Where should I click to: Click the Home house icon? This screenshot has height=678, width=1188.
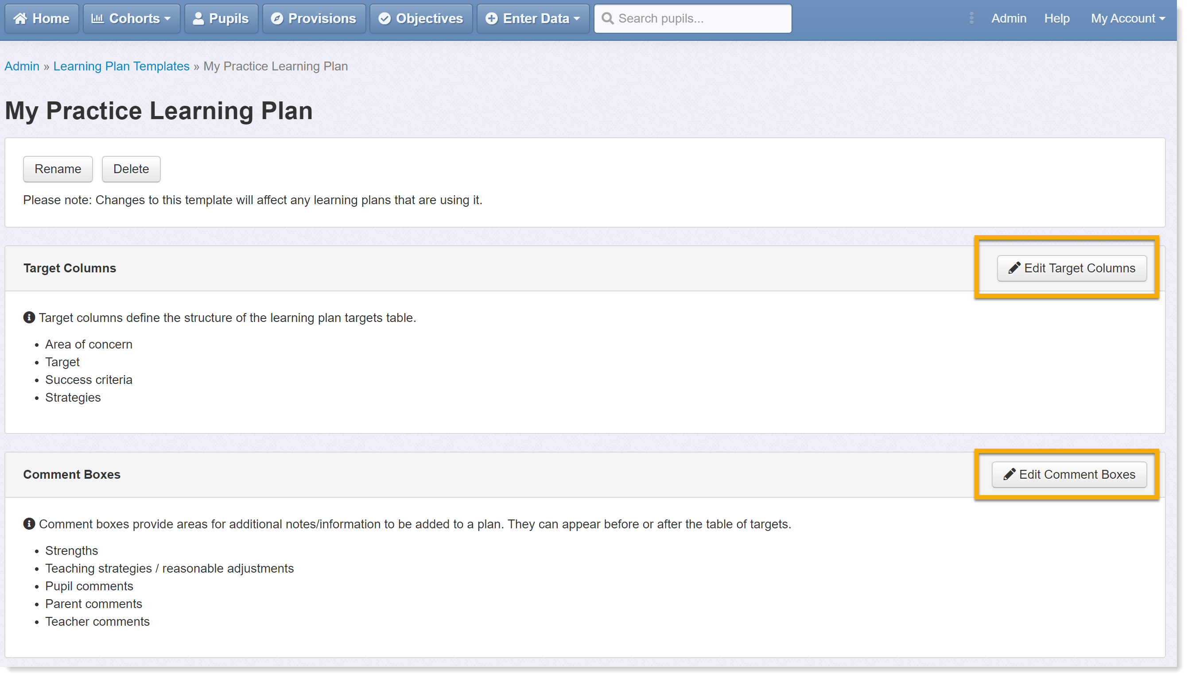20,19
